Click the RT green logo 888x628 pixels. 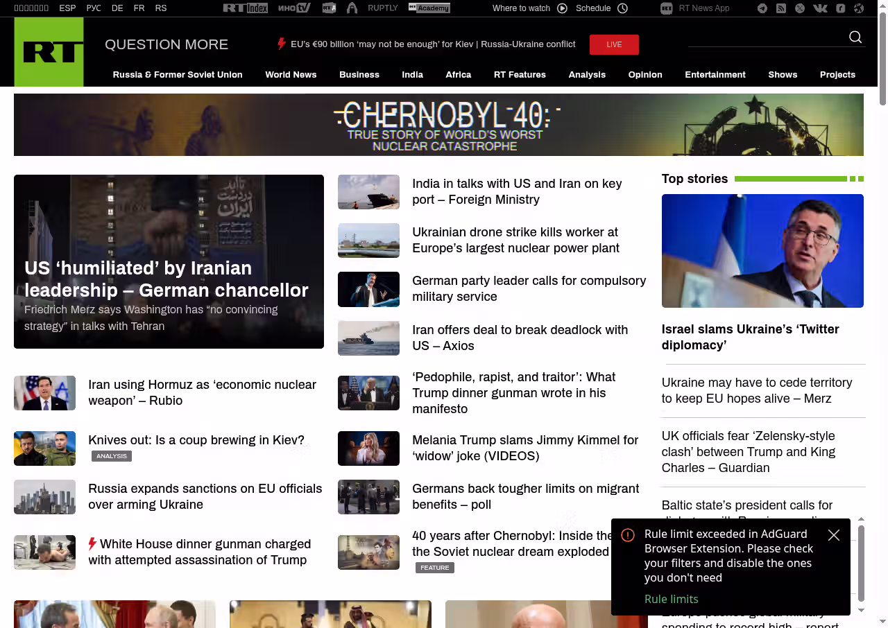(x=49, y=52)
